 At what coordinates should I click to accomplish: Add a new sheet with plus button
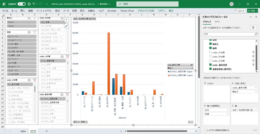[46, 131]
